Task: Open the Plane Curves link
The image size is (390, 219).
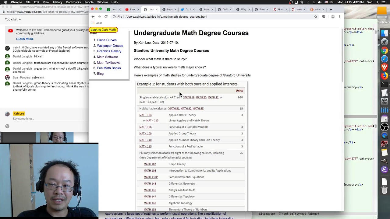Action: pyautogui.click(x=107, y=40)
